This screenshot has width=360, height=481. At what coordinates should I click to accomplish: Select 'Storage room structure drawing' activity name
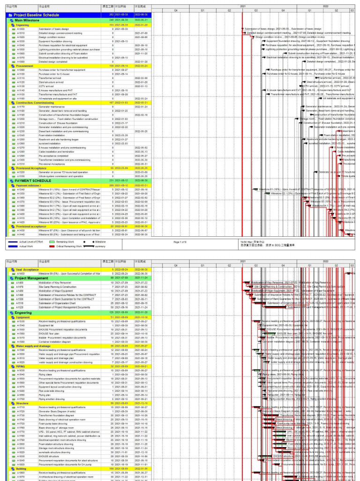pyautogui.click(x=56, y=448)
